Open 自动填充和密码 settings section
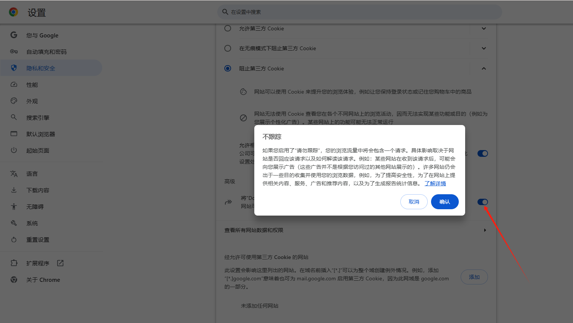The width and height of the screenshot is (573, 323). [x=51, y=52]
